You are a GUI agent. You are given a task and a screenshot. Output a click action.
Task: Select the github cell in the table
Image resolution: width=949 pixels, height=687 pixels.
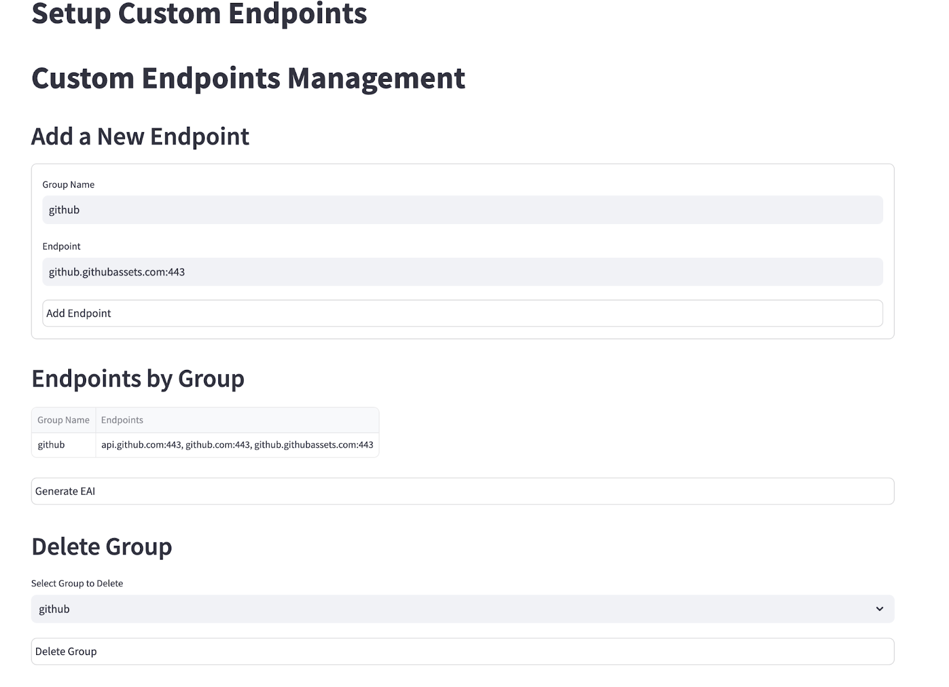tap(52, 445)
